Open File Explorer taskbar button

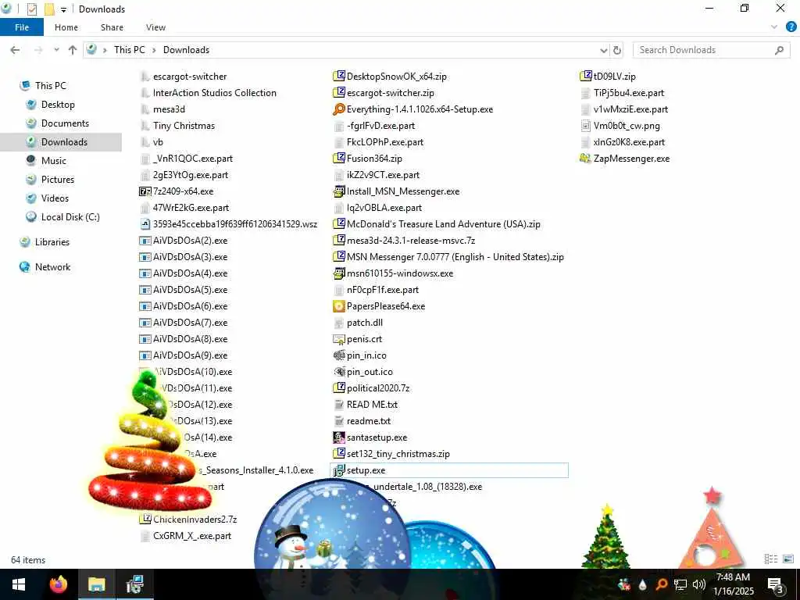point(96,584)
